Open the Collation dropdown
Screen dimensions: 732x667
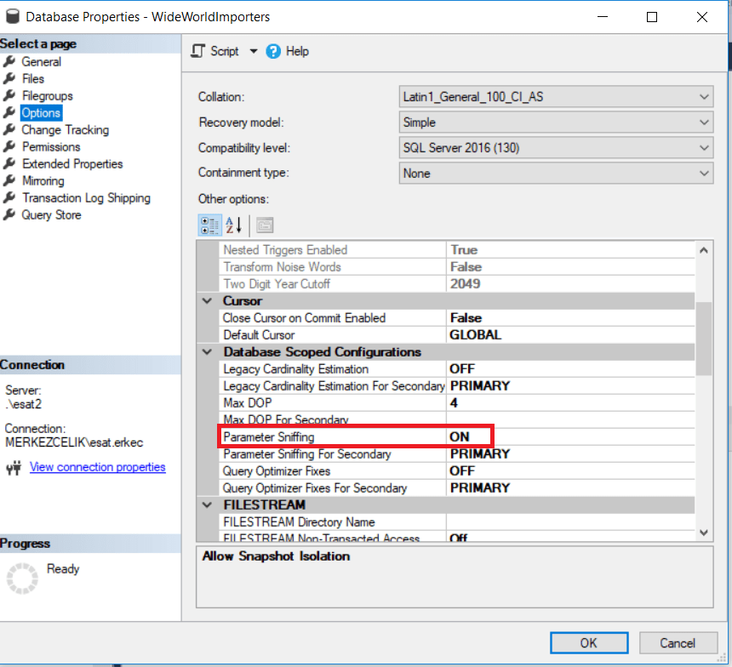point(556,97)
